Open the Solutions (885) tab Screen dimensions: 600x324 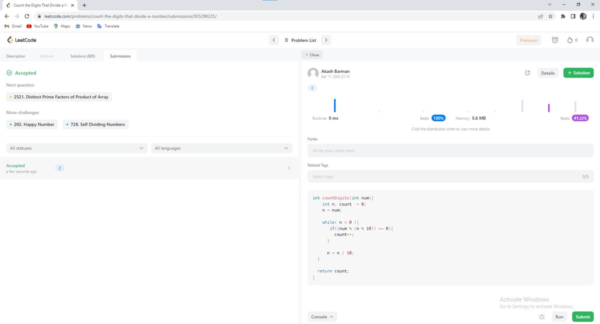(82, 56)
